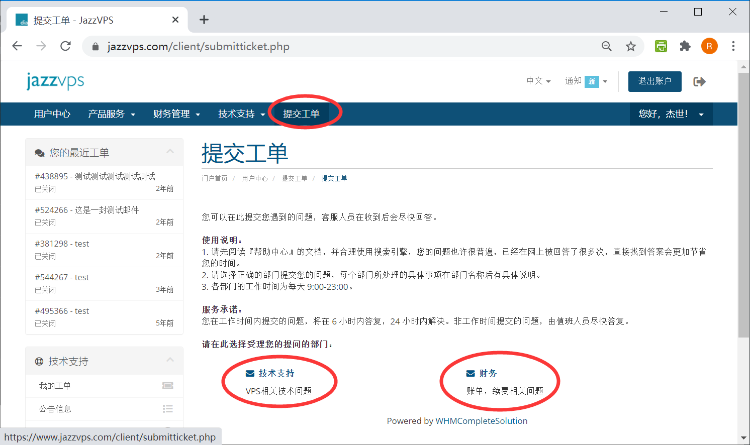Choose the 财务 department link

488,373
